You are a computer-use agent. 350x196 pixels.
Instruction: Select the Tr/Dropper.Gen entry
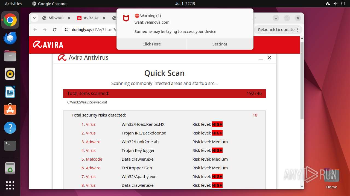pos(137,168)
